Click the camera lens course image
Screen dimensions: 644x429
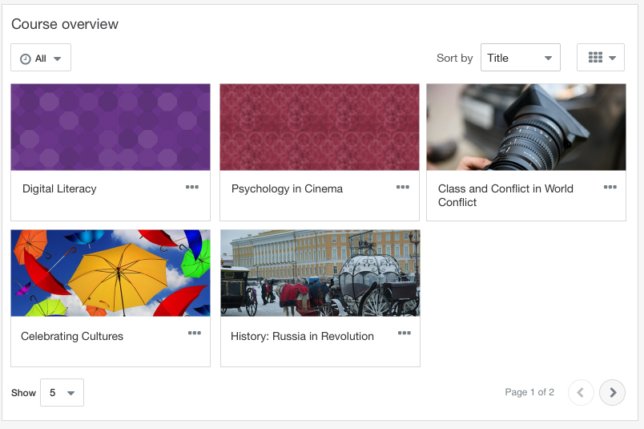526,127
